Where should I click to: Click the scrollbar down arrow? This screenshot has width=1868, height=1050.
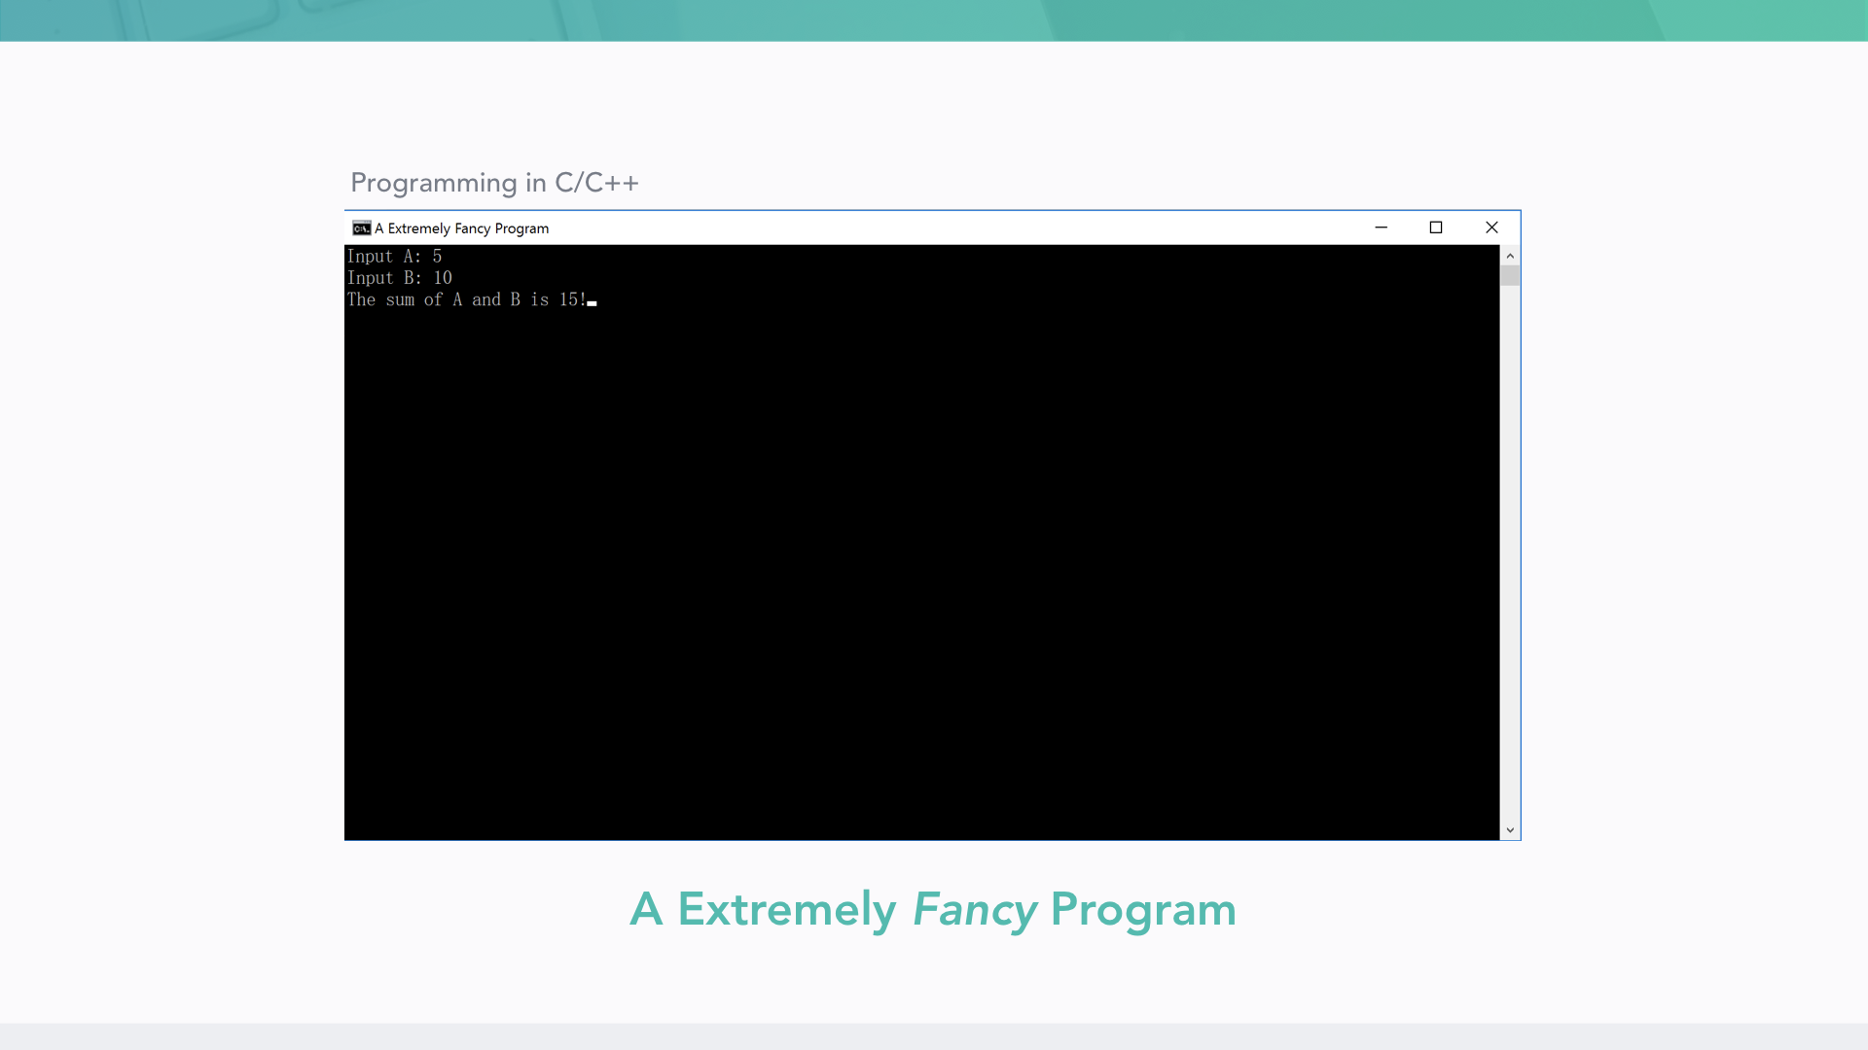pyautogui.click(x=1510, y=830)
